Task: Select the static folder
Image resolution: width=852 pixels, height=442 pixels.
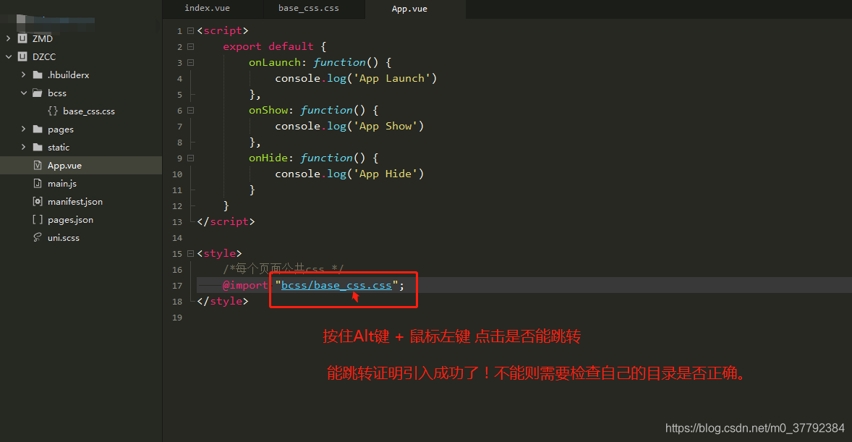Action: pyautogui.click(x=59, y=148)
